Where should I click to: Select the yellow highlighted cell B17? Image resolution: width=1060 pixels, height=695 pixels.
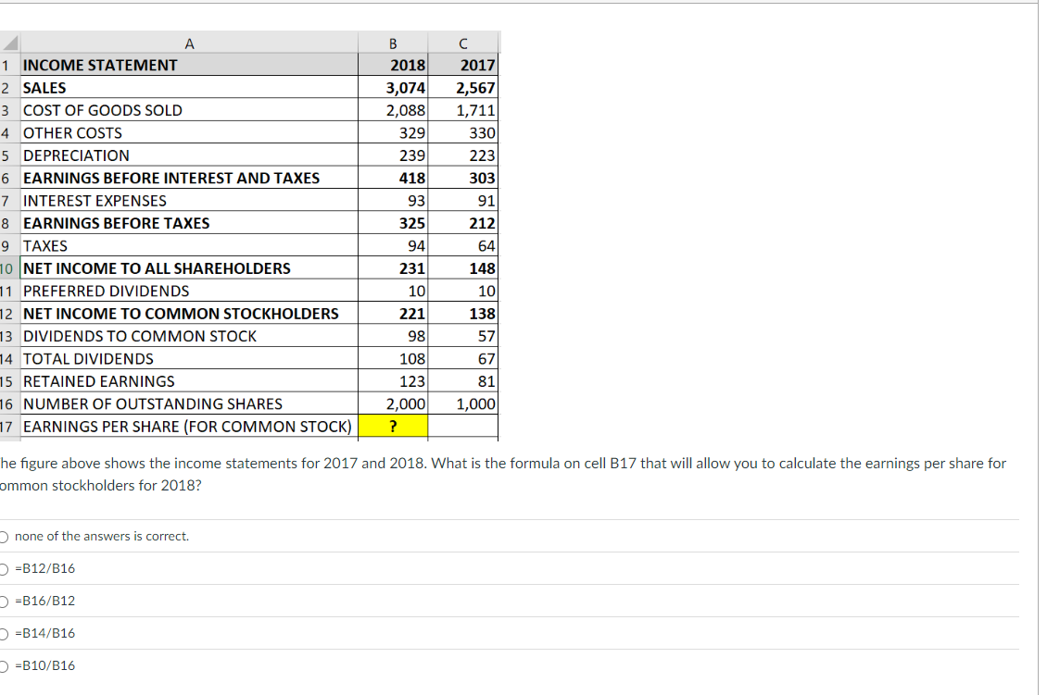click(392, 426)
